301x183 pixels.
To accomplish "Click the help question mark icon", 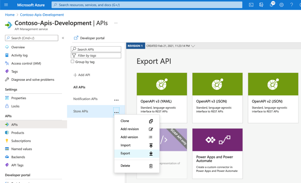I will click(x=292, y=5).
